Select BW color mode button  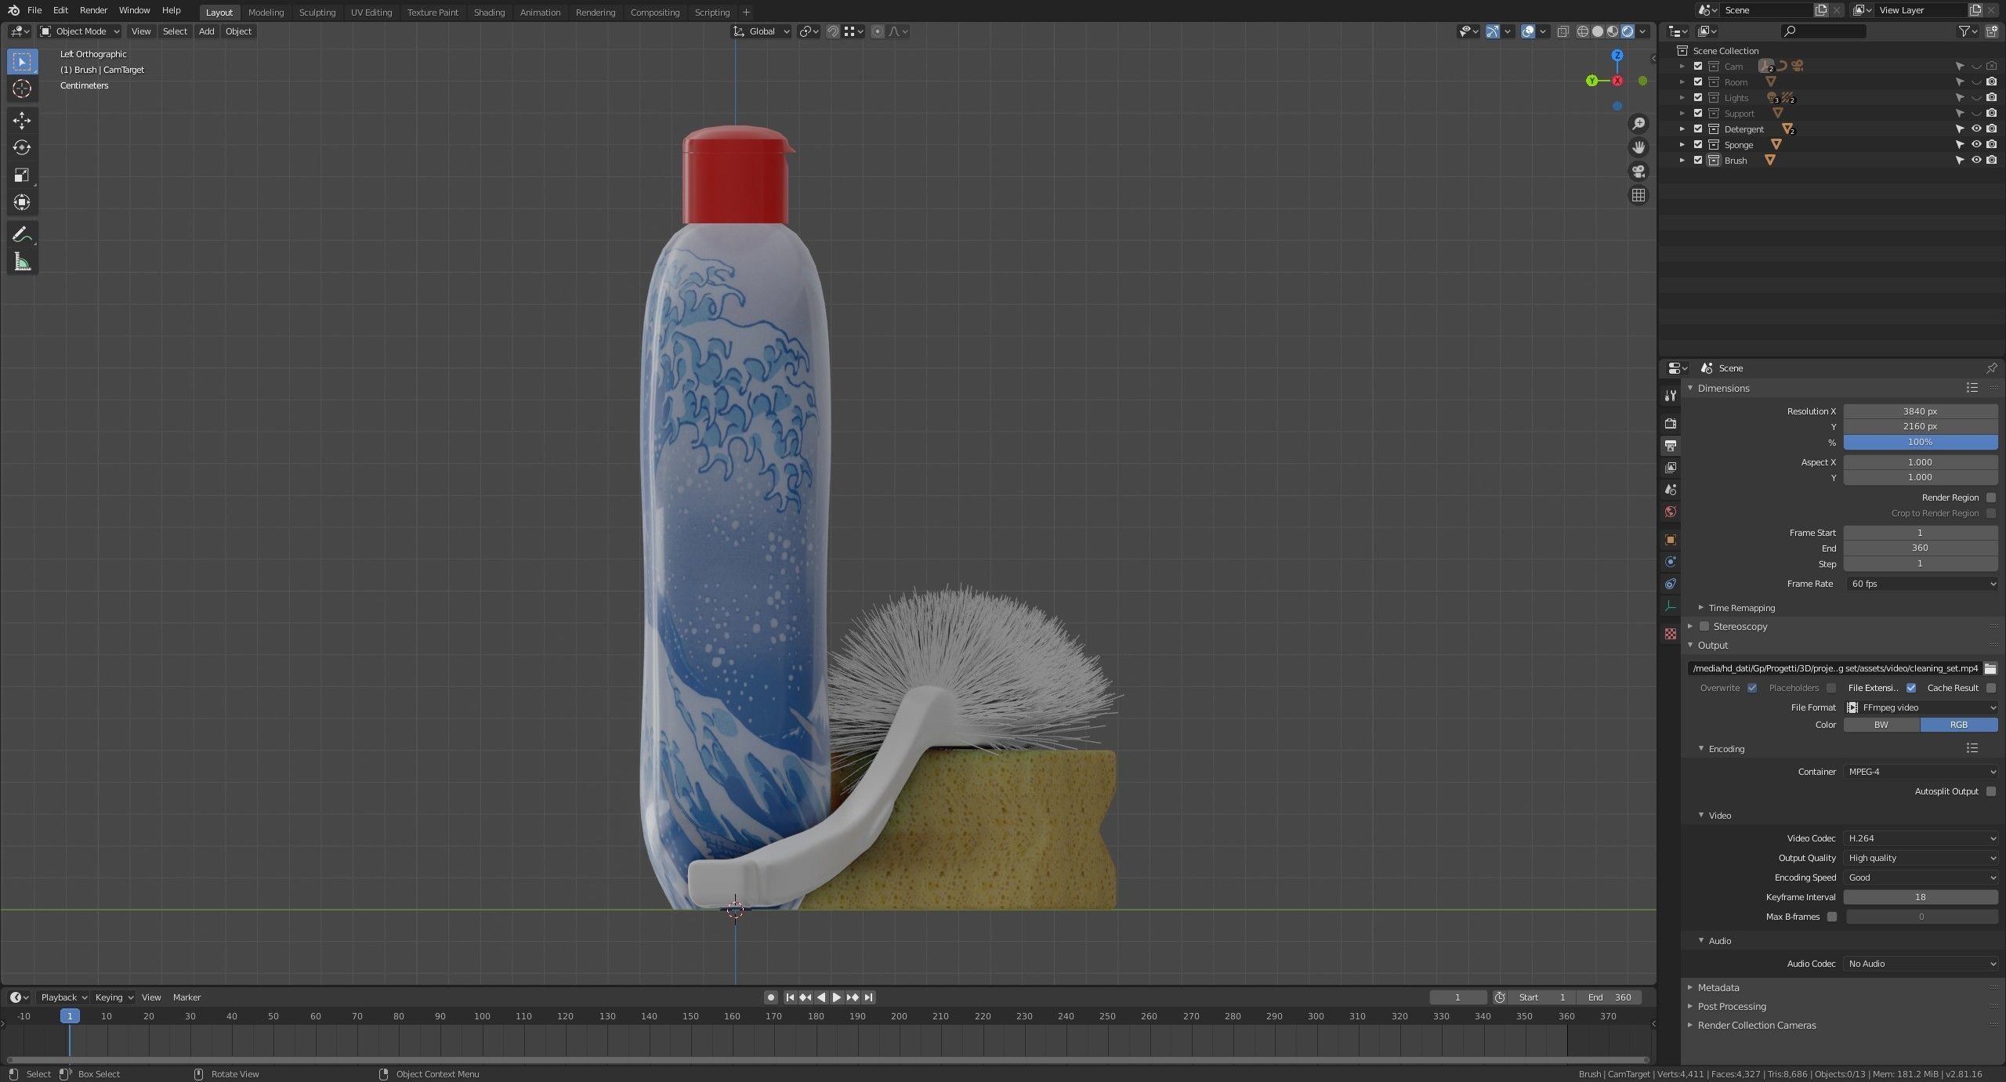pyautogui.click(x=1881, y=725)
